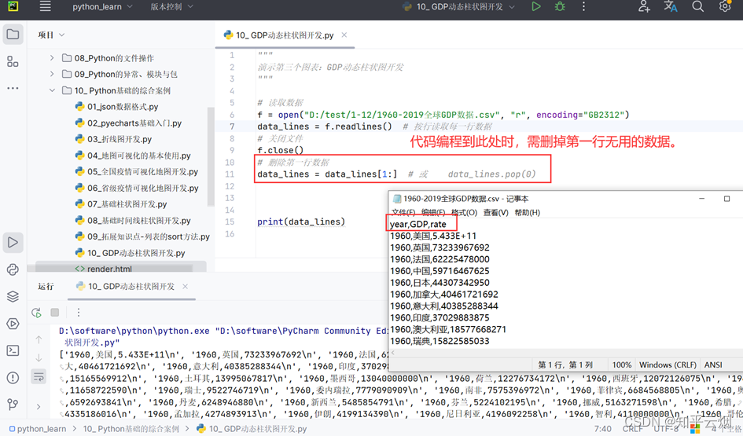Open Notepad 格式(O) menu
This screenshot has width=743, height=436.
(x=464, y=213)
